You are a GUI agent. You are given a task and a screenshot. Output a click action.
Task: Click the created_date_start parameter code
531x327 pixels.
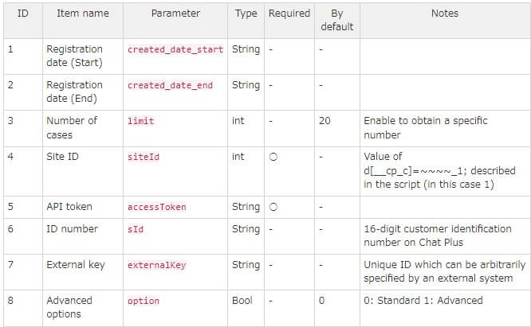(x=175, y=49)
